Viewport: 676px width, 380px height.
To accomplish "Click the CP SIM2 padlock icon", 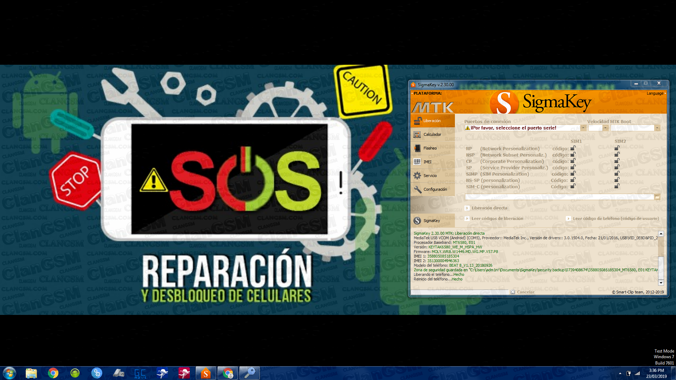I will pos(617,161).
